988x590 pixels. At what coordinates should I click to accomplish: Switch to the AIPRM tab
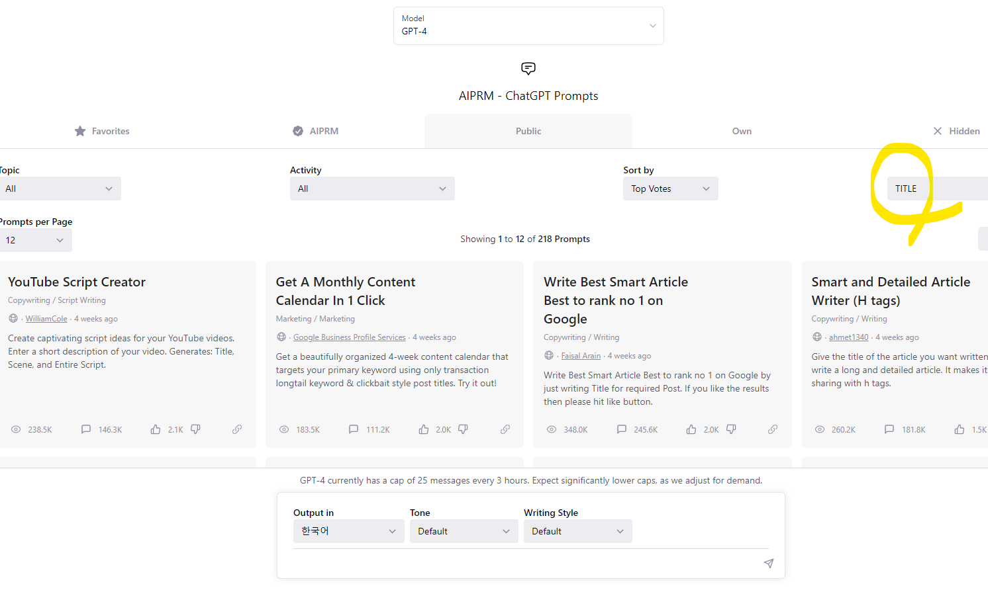point(316,131)
